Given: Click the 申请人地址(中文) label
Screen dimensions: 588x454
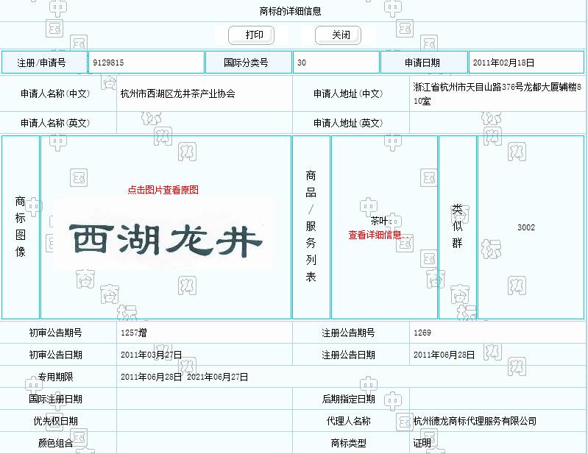Looking at the screenshot, I should (x=348, y=93).
